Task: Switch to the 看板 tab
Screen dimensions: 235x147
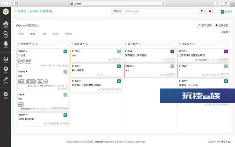Action: (33, 34)
